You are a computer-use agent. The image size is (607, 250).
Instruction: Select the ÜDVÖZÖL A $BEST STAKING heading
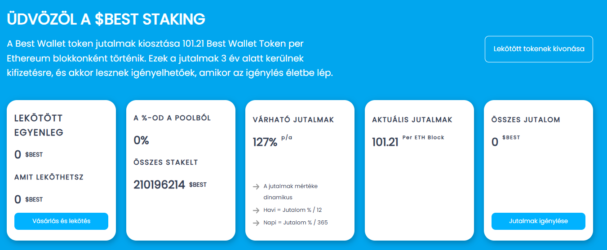pyautogui.click(x=106, y=19)
